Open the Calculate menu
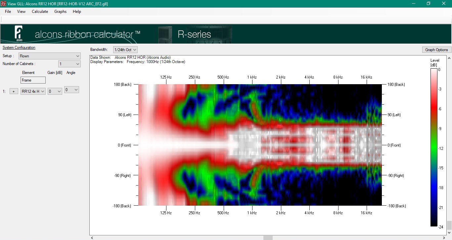The image size is (452, 240). [40, 12]
